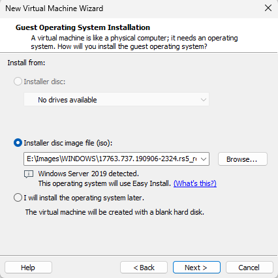
Task: Open the ISO path history dropdown arrow
Action: (x=204, y=159)
